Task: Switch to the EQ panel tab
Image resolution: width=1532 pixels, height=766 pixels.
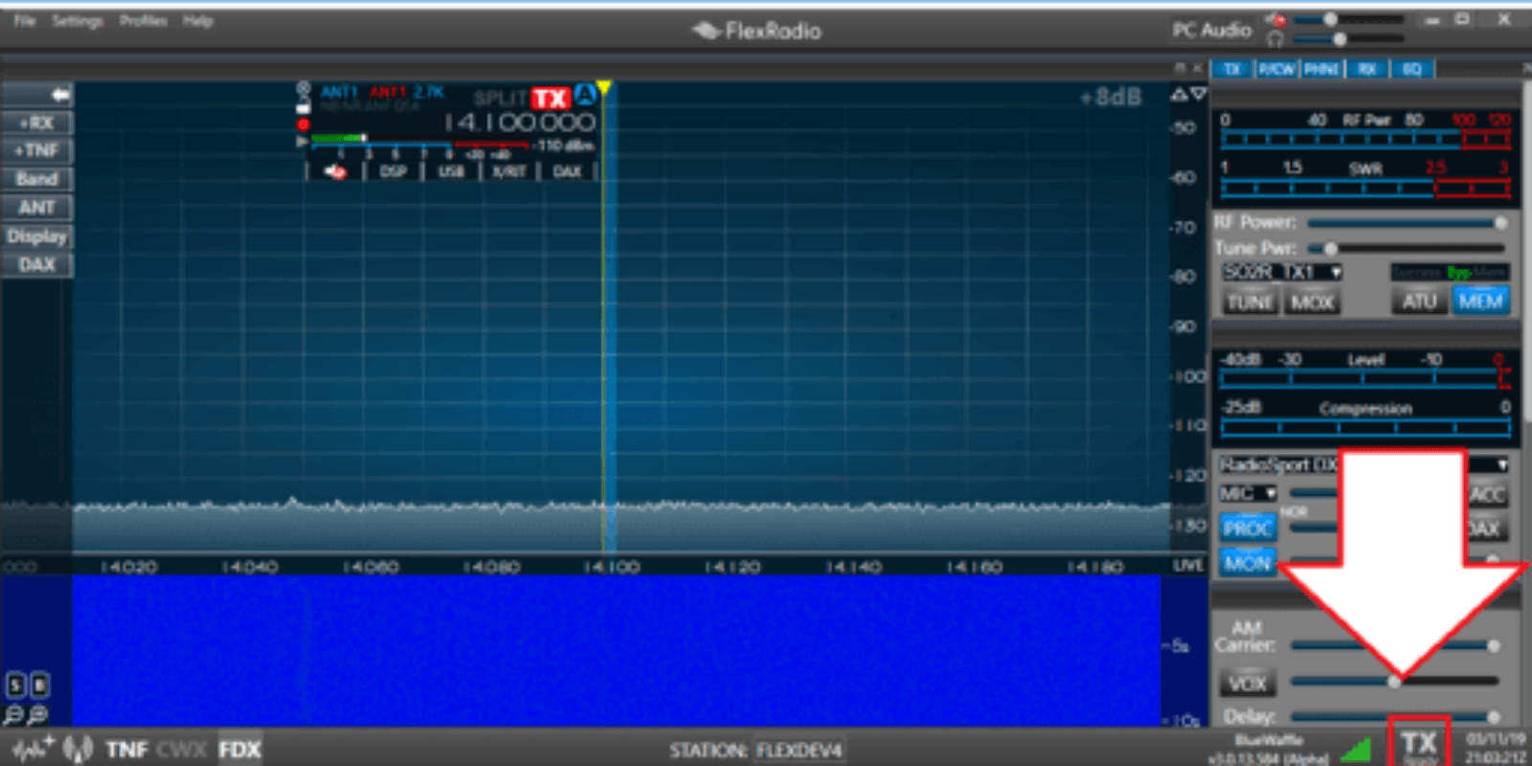Action: click(x=1411, y=69)
